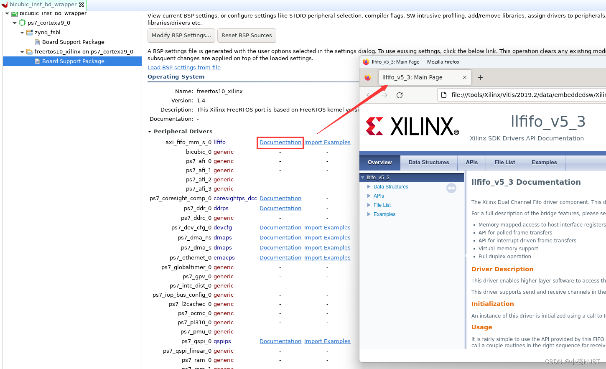Screen dimensions: 606x369
Task: Collapse the zynq_fsbl tree node
Action: pyautogui.click(x=22, y=33)
